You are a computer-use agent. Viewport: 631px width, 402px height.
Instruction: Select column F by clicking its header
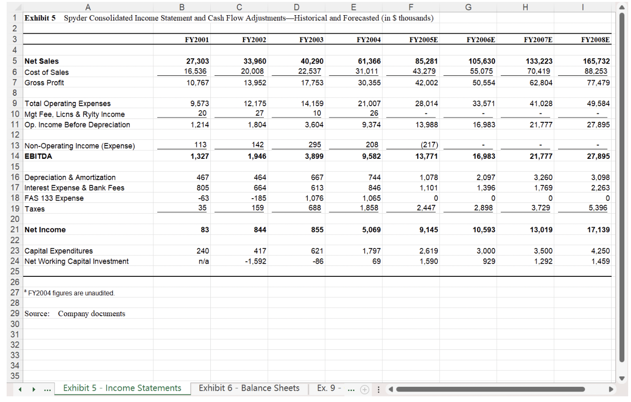[411, 7]
